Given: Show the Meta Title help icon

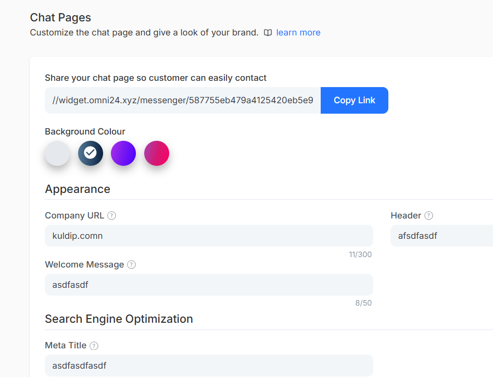Looking at the screenshot, I should 94,346.
